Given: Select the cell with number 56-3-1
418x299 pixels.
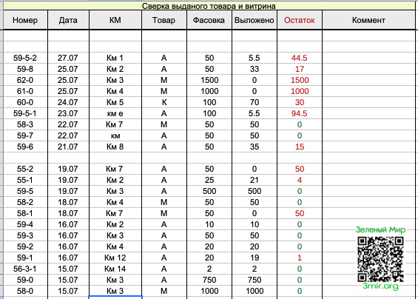Looking at the screenshot, I should pyautogui.click(x=25, y=269).
